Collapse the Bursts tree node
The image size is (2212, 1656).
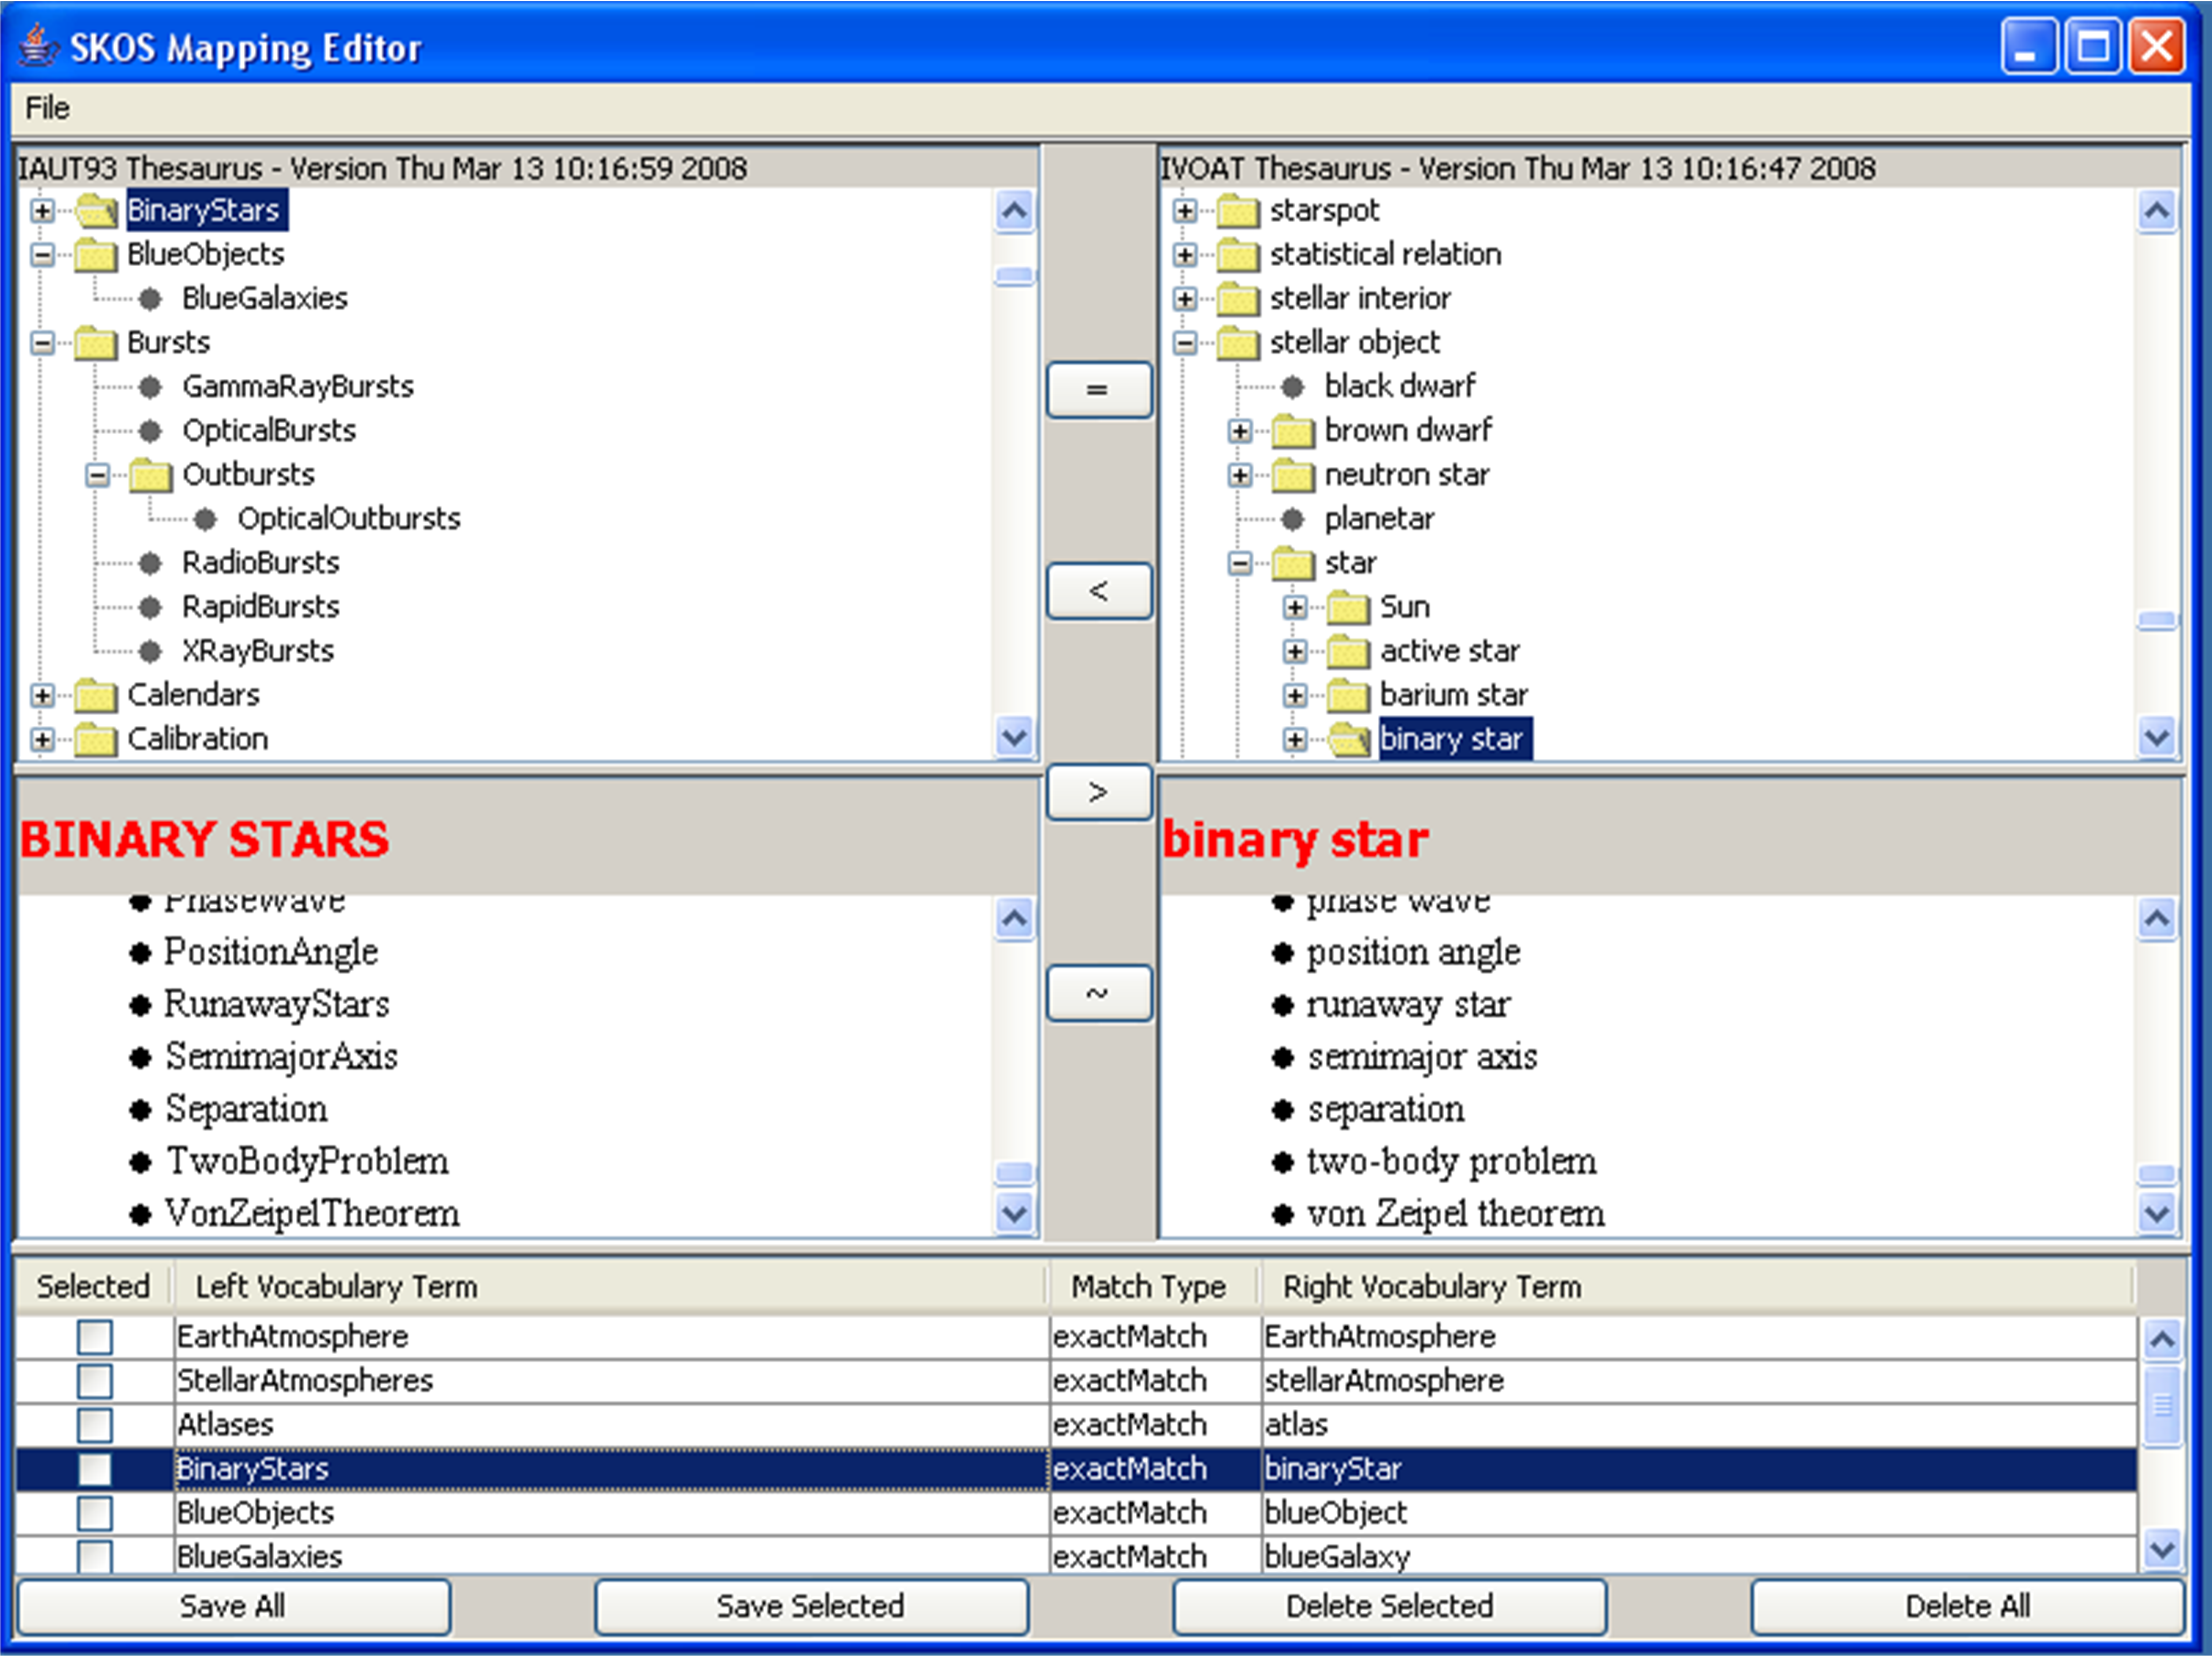click(42, 343)
